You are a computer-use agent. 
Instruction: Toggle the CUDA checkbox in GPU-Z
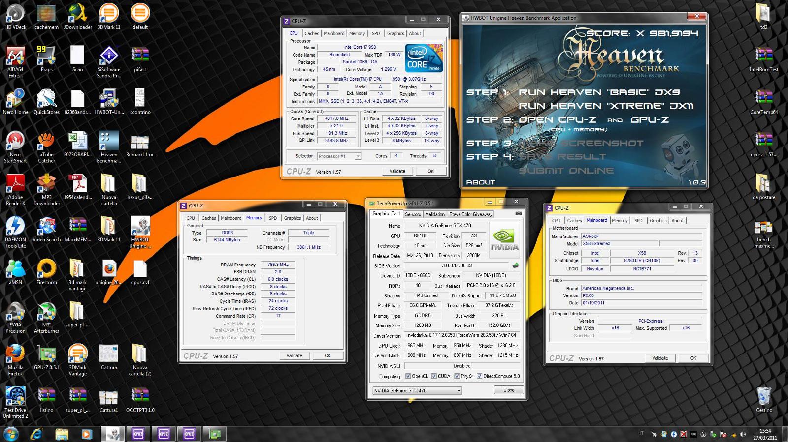[434, 376]
